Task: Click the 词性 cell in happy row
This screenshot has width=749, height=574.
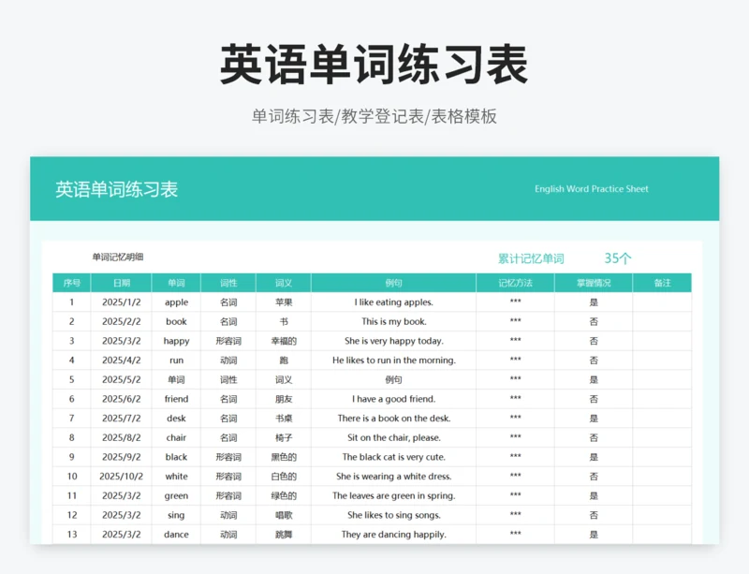Action: 228,341
